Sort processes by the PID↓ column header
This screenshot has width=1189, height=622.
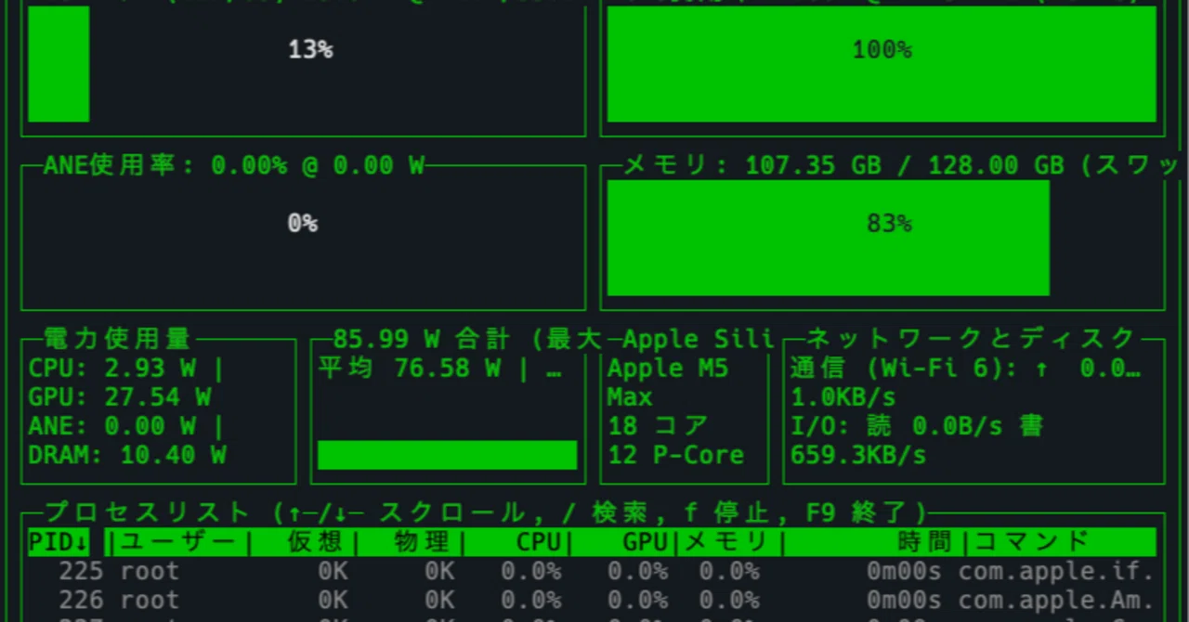[59, 542]
